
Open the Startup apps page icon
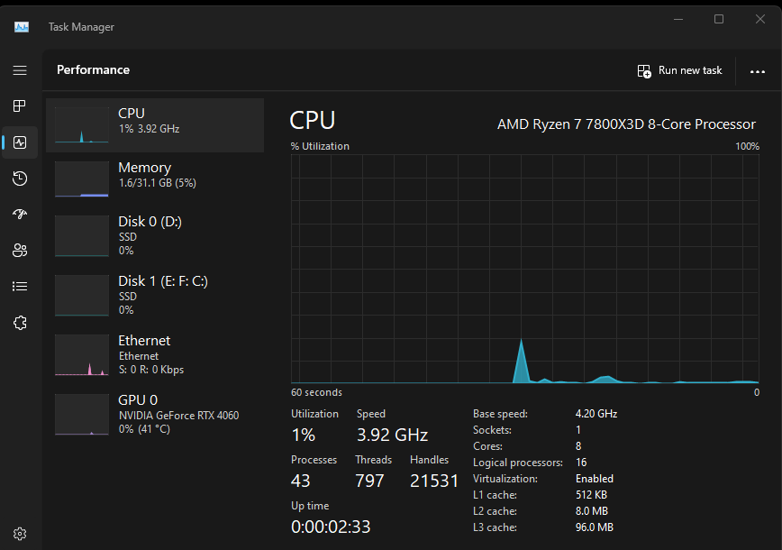20,214
